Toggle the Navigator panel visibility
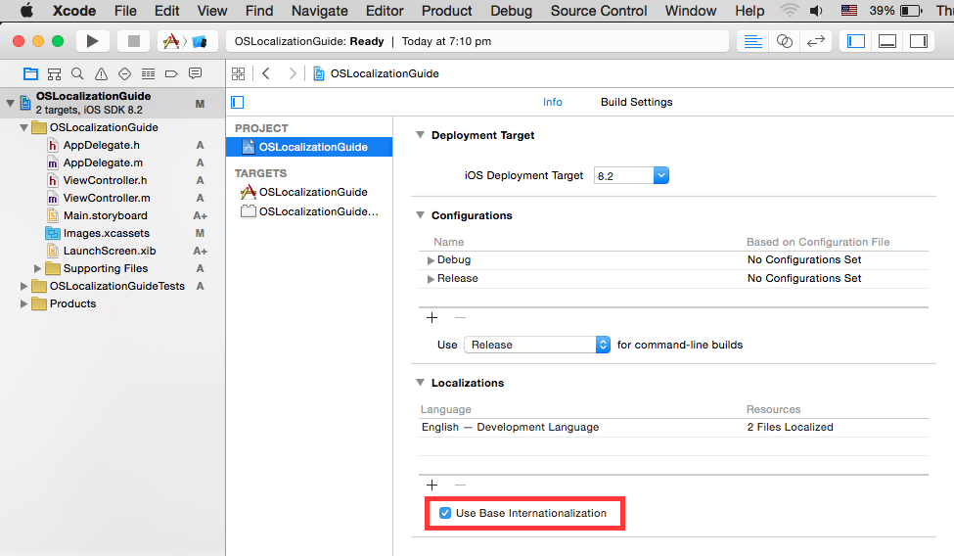The height and width of the screenshot is (556, 954). (856, 41)
